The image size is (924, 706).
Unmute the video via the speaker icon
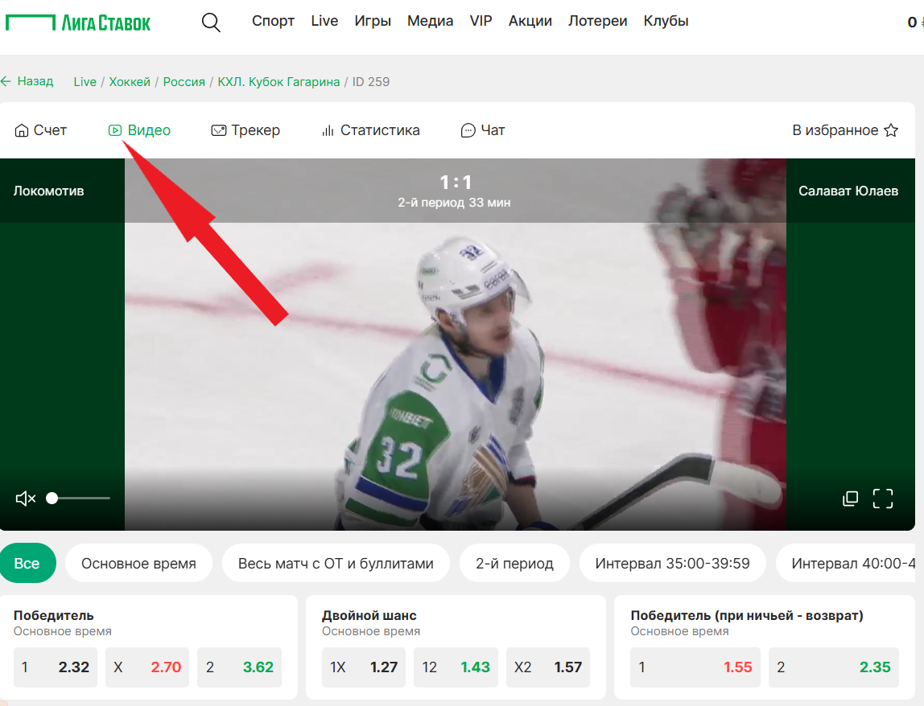click(25, 499)
